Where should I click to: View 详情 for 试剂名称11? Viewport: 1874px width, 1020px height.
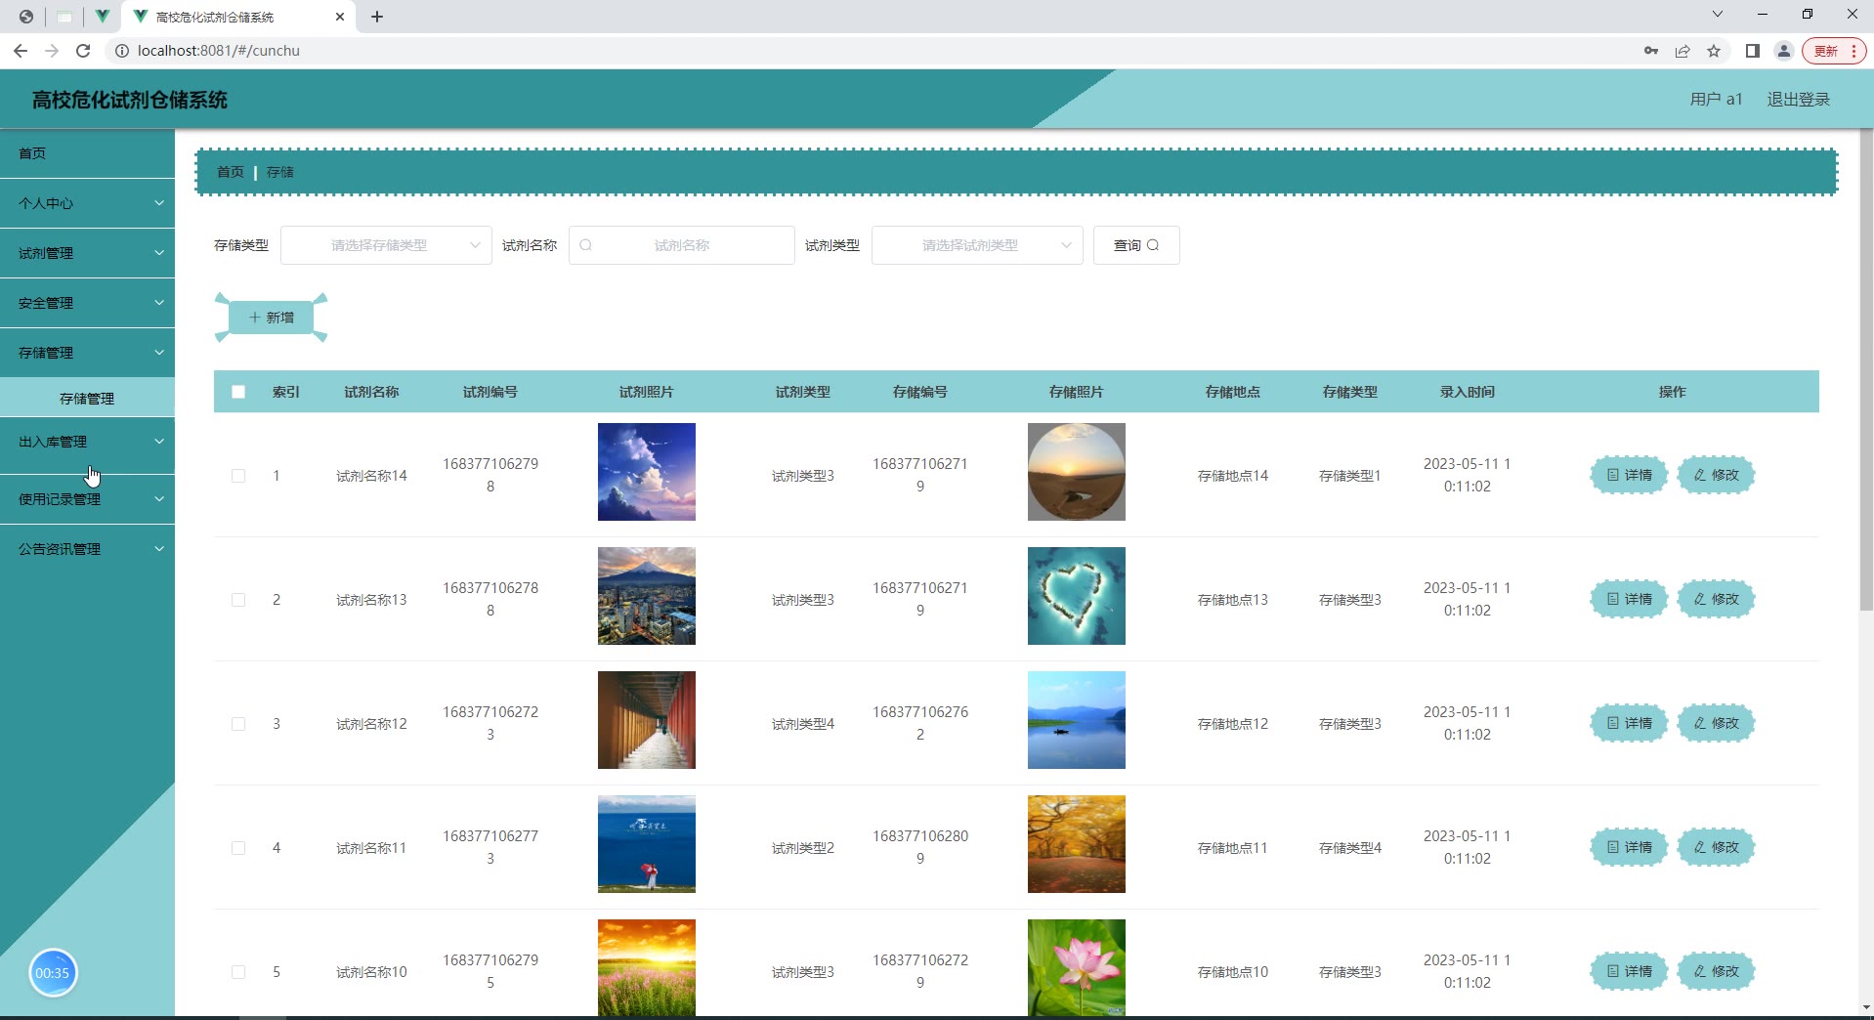[1629, 847]
